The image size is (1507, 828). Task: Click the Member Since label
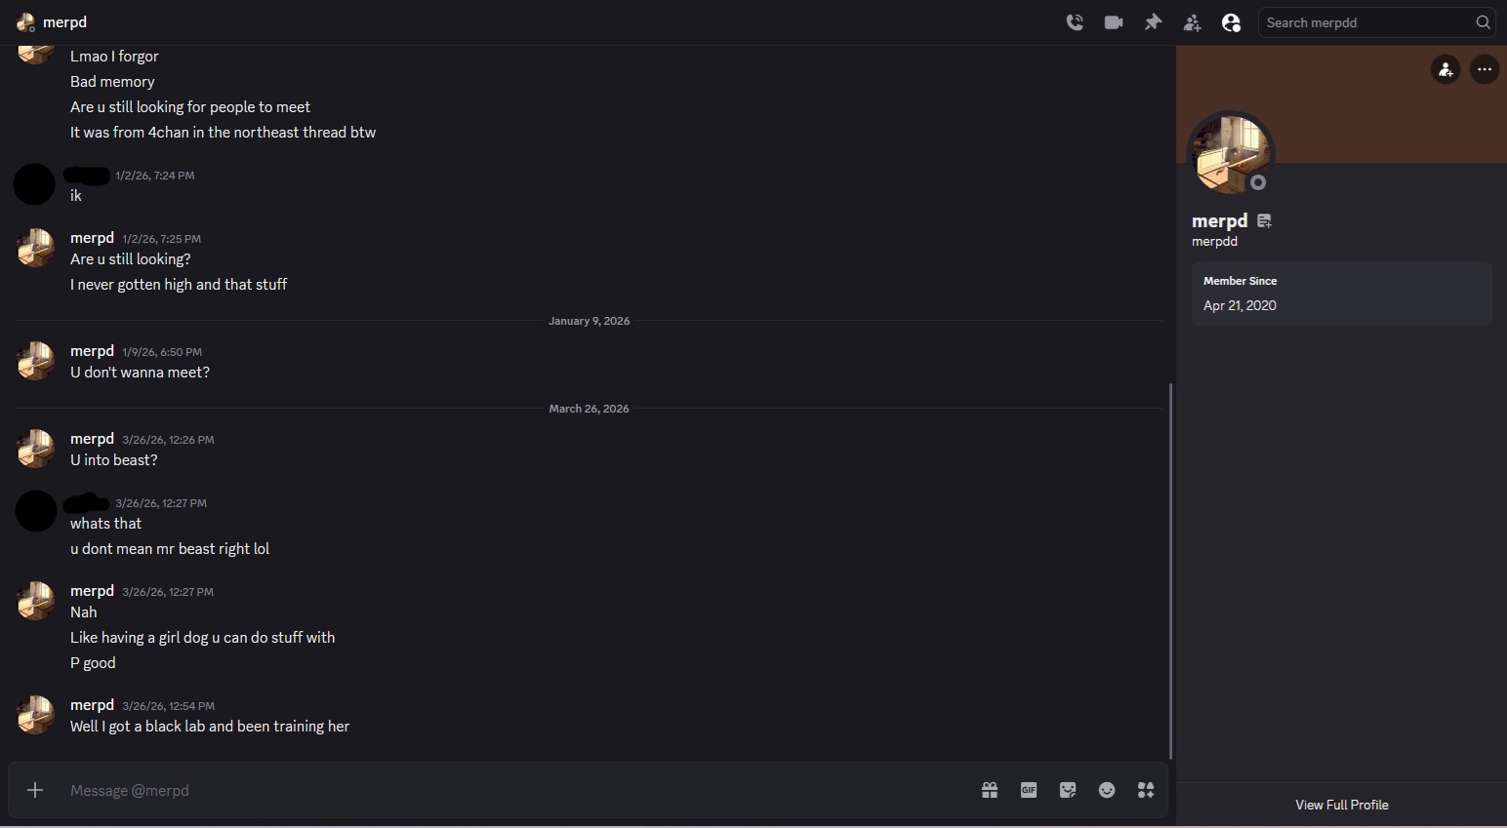1240,281
